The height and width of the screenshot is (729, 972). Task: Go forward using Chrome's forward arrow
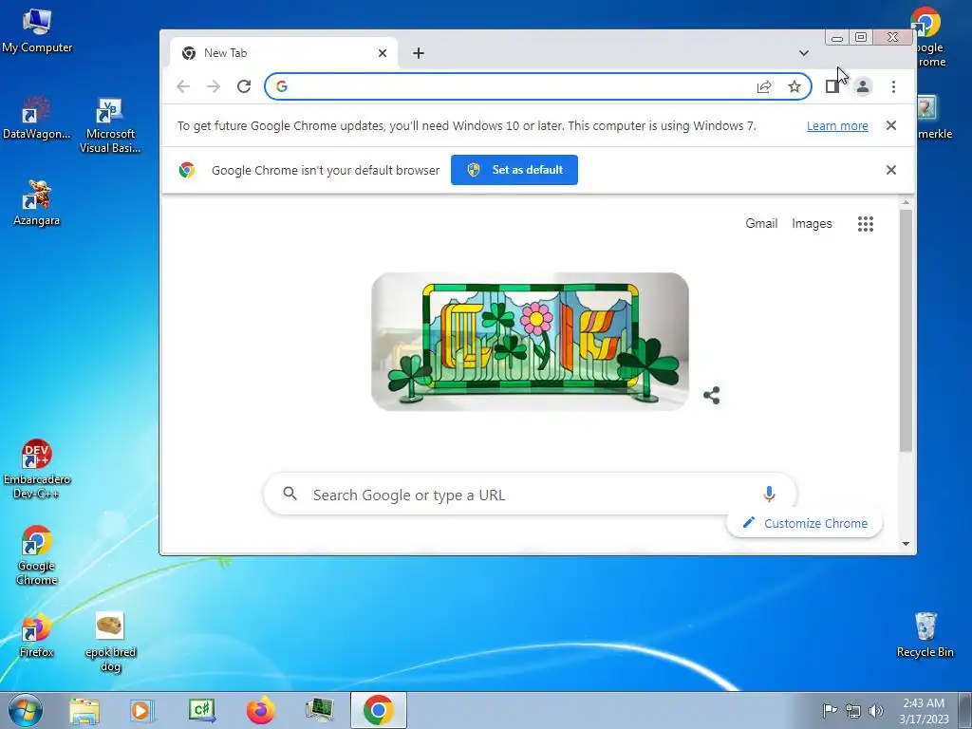(214, 86)
